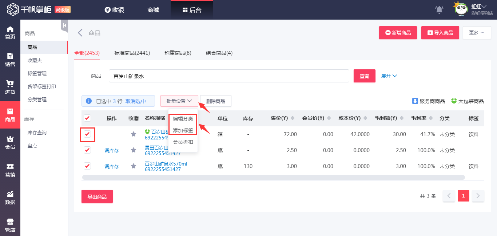Favorite star for 百岁山矿泉水570ml row
This screenshot has width=497, height=236.
click(134, 166)
